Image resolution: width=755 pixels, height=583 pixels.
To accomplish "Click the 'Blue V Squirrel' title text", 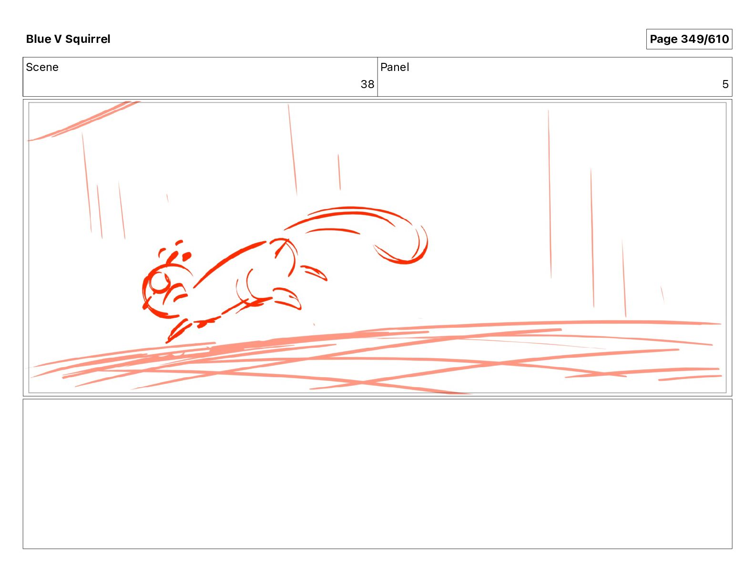I will coord(68,39).
